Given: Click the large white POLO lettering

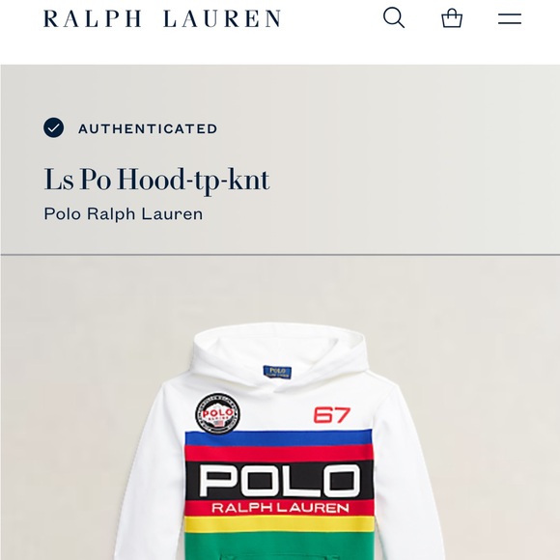Looking at the screenshot, I should point(279,481).
